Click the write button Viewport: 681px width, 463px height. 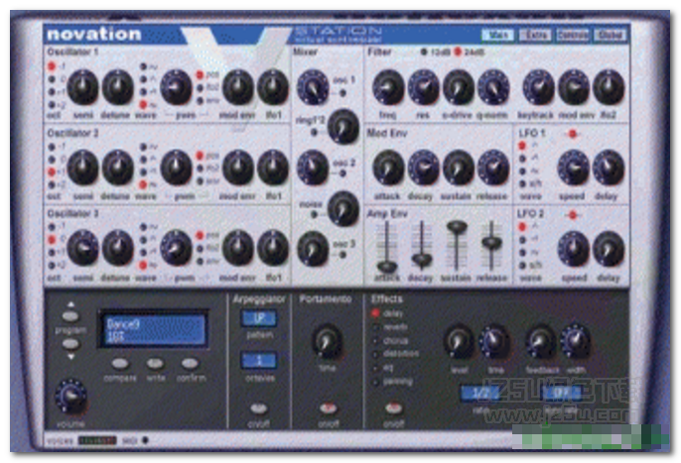(155, 363)
